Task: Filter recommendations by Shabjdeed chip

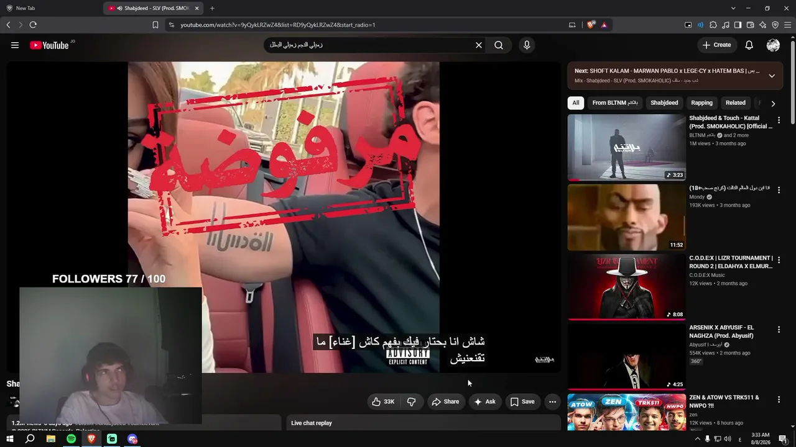Action: click(x=664, y=103)
